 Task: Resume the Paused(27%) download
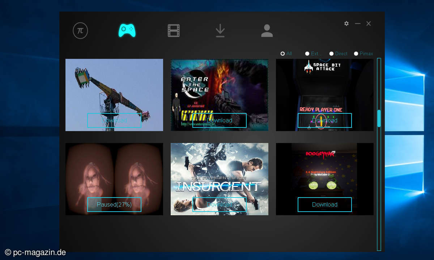[x=114, y=204]
